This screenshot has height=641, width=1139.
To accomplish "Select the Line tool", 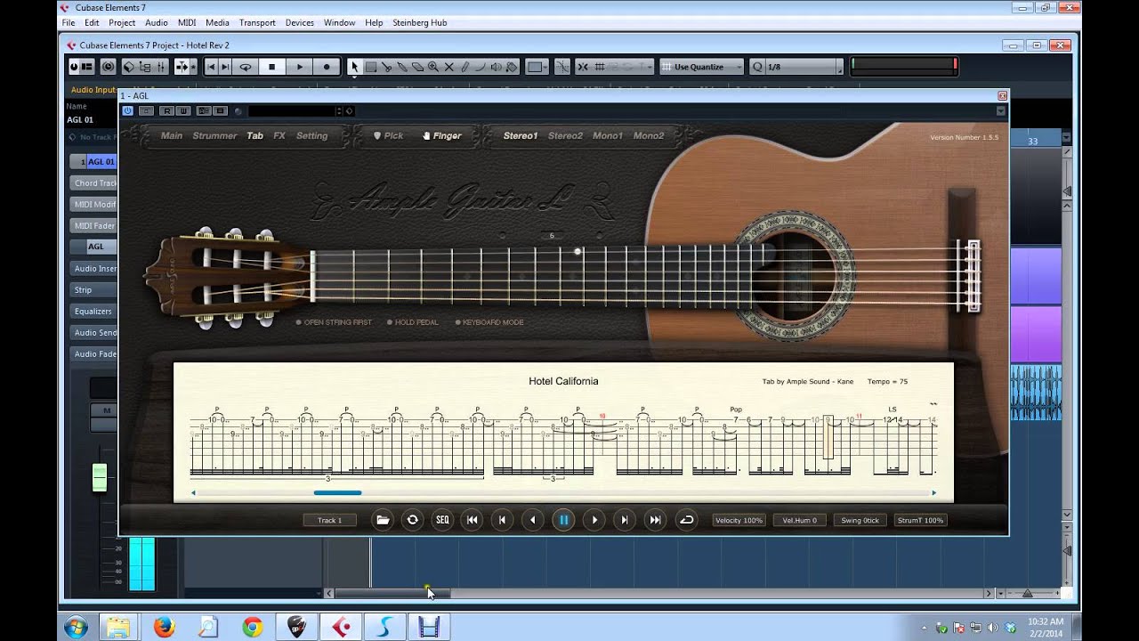I will click(x=480, y=67).
